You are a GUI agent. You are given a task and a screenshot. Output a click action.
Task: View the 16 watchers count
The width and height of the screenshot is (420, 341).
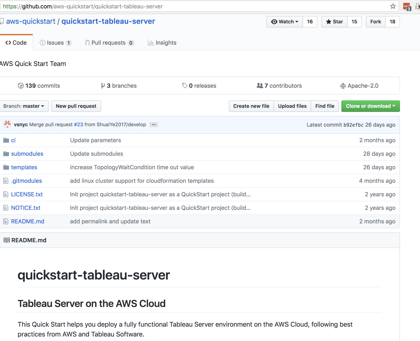pyautogui.click(x=310, y=22)
